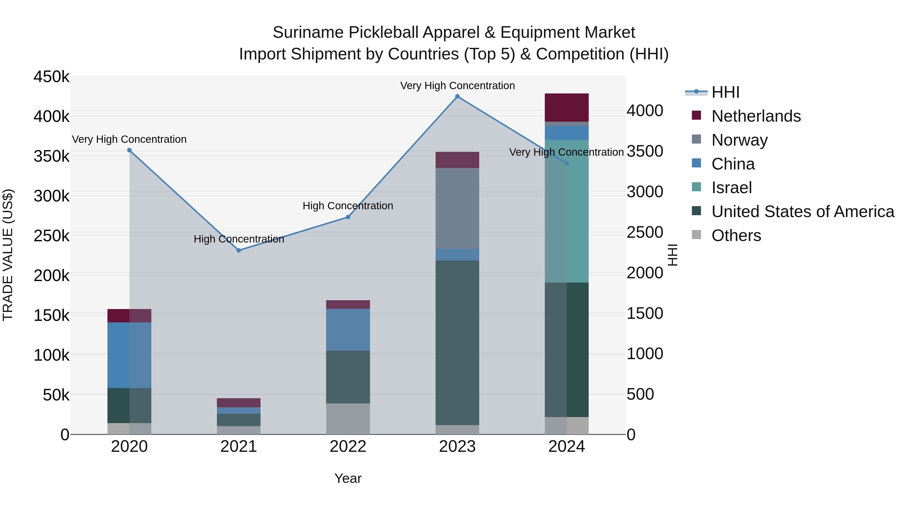Screen dimensions: 908x510
Task: Toggle the Norway legend entry
Action: point(730,140)
